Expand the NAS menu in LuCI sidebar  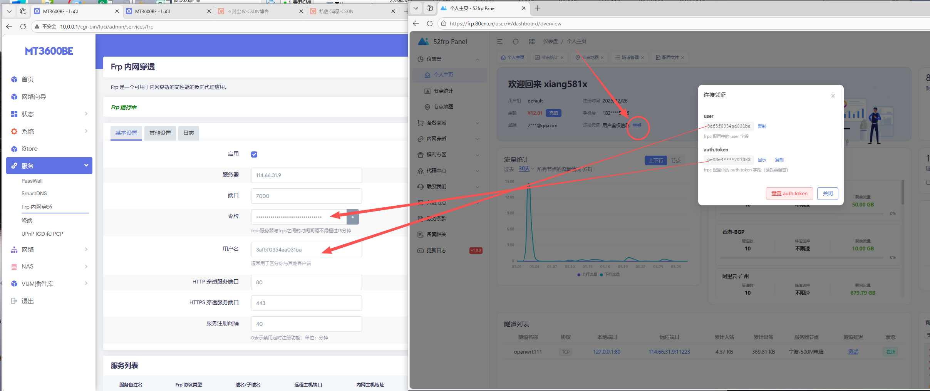pyautogui.click(x=49, y=267)
